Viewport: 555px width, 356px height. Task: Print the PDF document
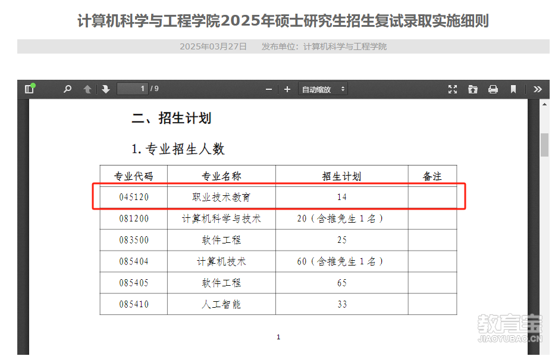click(x=493, y=89)
